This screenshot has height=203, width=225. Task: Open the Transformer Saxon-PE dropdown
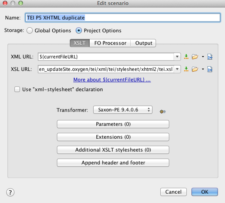(x=123, y=110)
